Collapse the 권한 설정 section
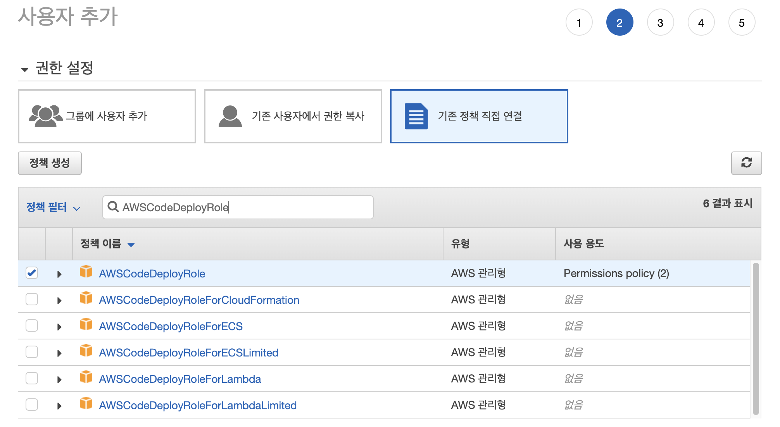 pyautogui.click(x=25, y=70)
